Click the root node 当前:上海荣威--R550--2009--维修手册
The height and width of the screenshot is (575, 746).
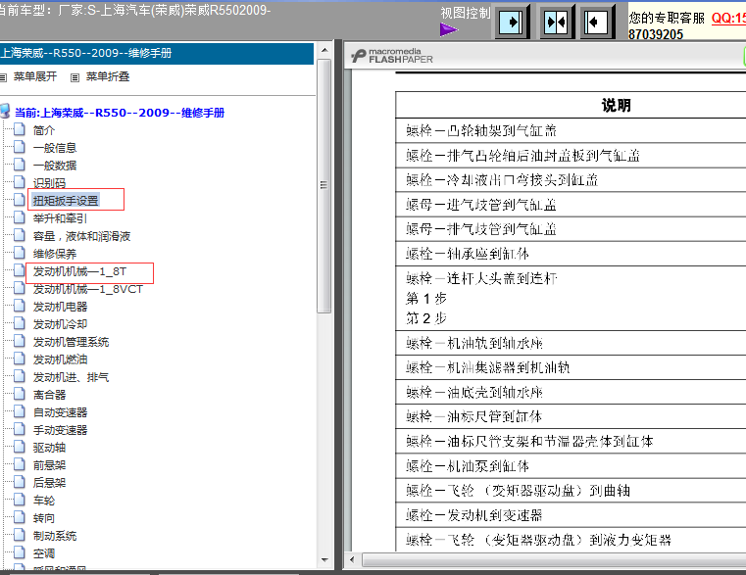pos(120,113)
